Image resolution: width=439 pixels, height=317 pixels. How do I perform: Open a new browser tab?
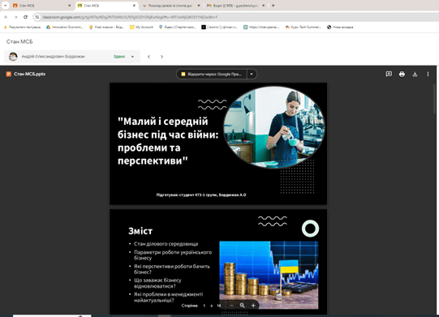[x=273, y=6]
